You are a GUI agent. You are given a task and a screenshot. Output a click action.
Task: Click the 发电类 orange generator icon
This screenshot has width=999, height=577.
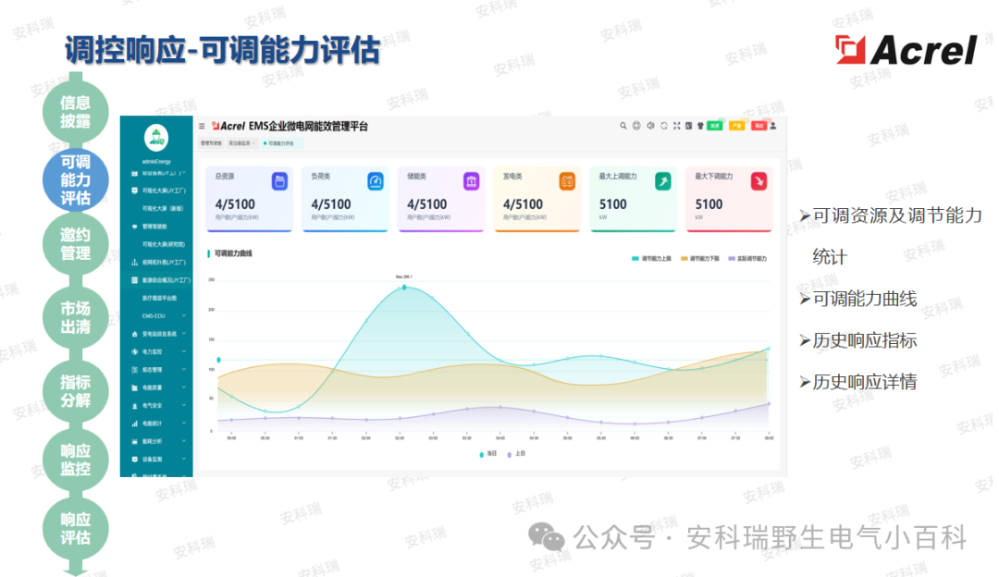[567, 181]
